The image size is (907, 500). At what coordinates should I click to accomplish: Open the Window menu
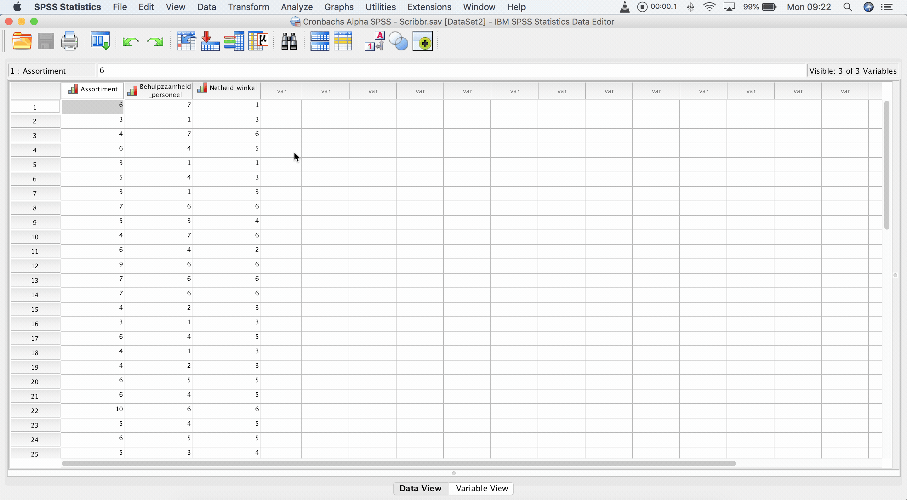pyautogui.click(x=479, y=7)
